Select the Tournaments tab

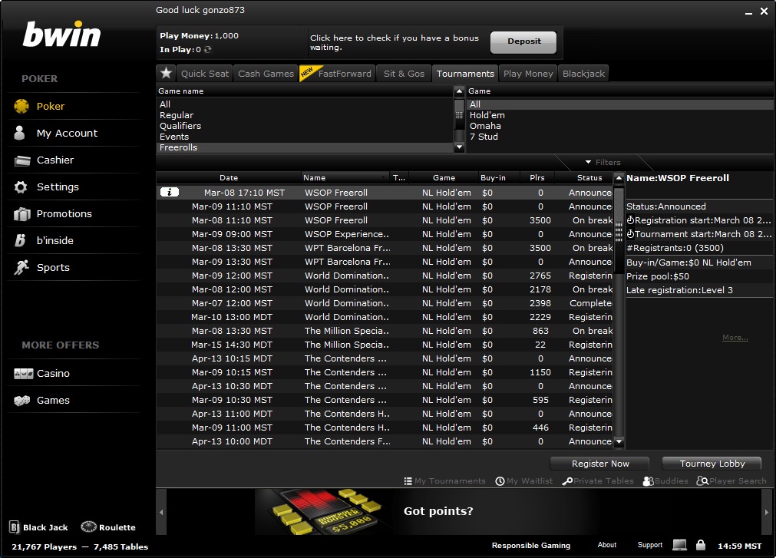[x=465, y=74]
